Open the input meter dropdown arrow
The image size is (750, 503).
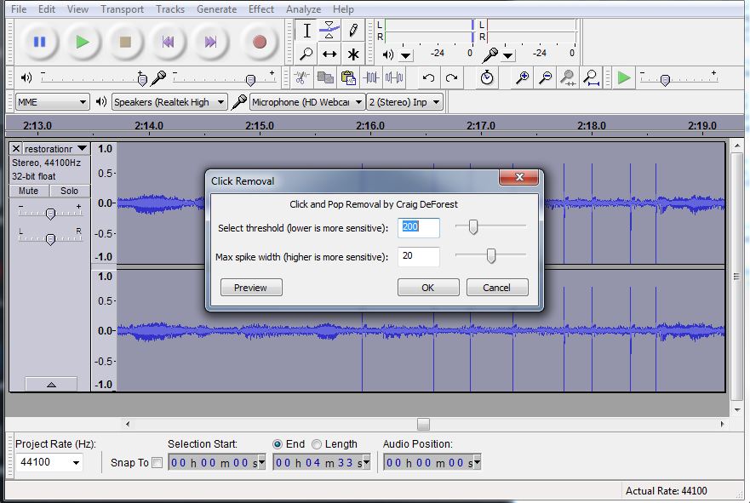(x=507, y=56)
